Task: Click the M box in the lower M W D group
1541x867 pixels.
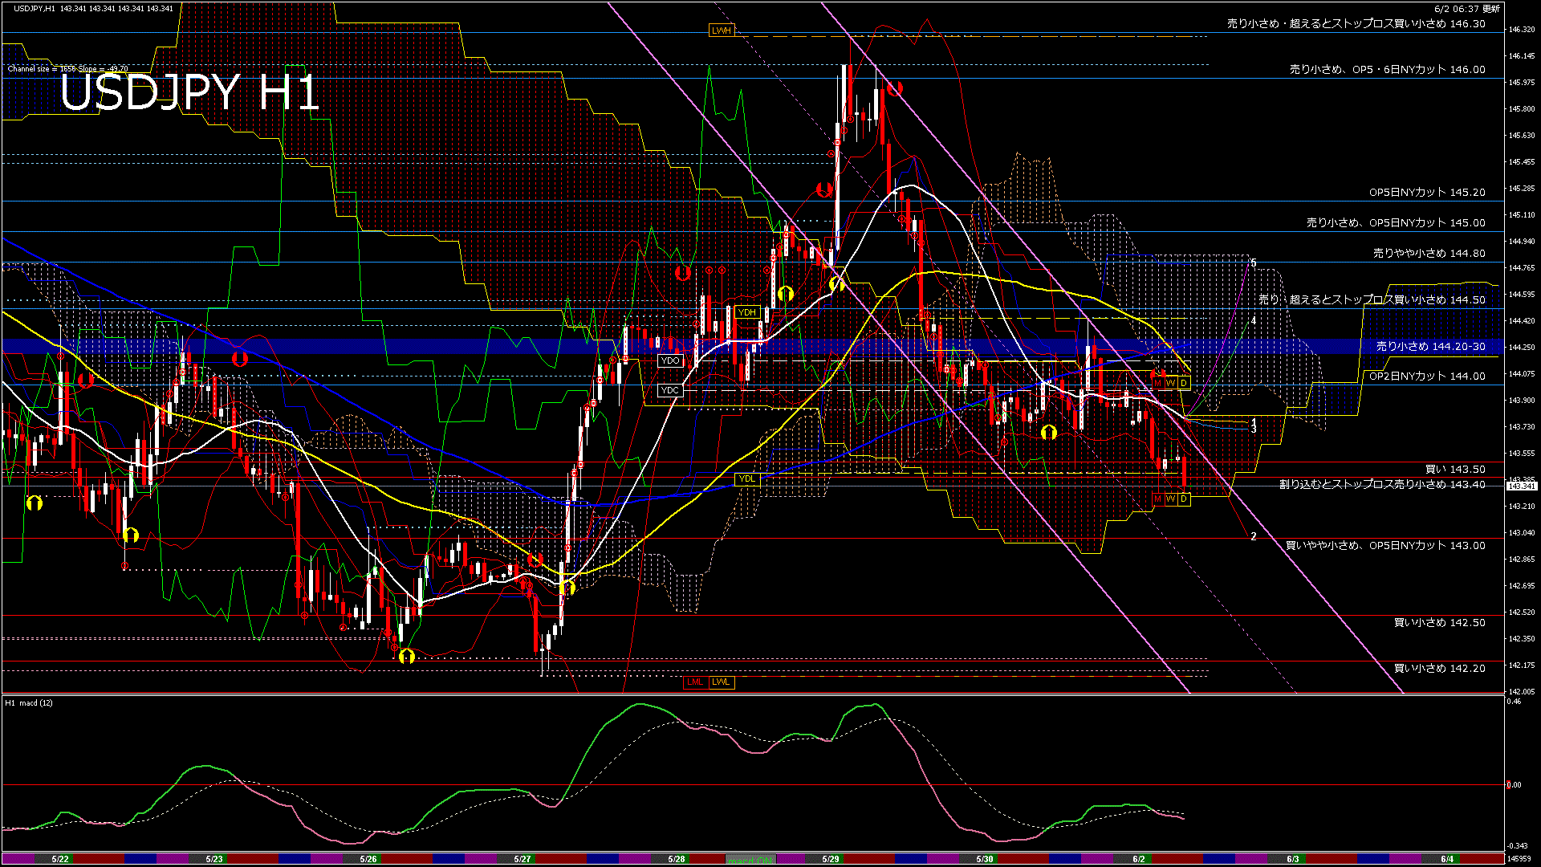Action: 1157,499
